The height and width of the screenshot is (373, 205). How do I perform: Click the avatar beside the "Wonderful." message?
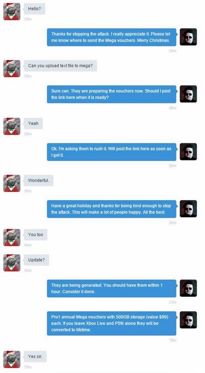(x=12, y=183)
